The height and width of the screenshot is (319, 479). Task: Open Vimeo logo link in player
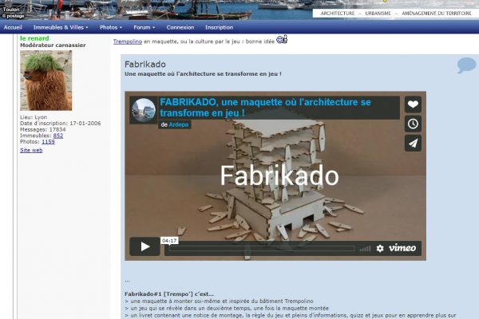coord(402,248)
